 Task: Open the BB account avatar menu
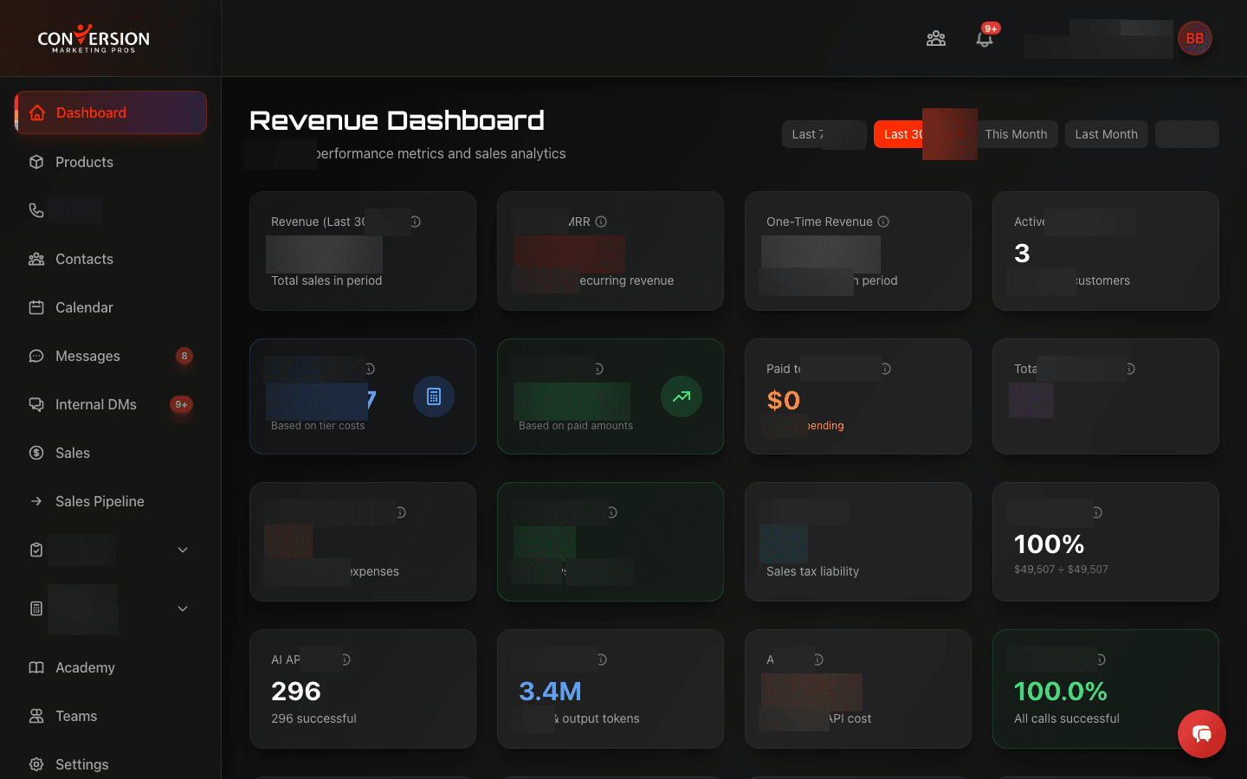(x=1195, y=38)
